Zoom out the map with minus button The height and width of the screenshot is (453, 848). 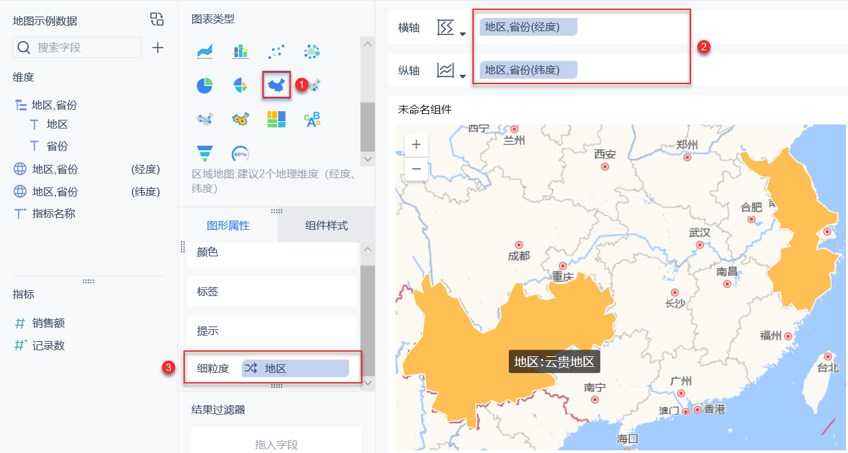point(416,168)
